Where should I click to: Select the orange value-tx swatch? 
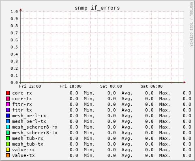click(x=8, y=155)
